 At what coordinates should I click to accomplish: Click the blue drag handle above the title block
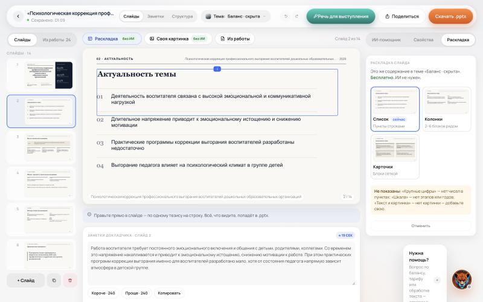click(217, 69)
